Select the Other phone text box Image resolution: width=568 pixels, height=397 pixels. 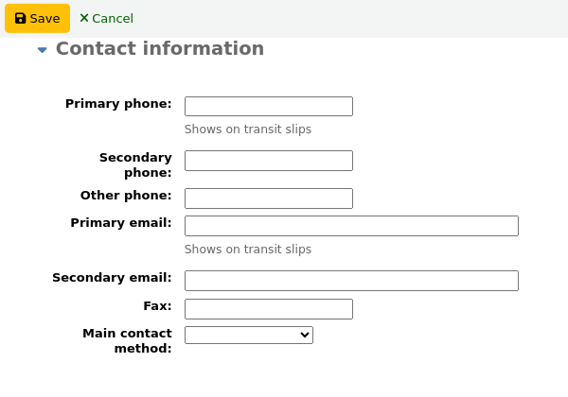(x=268, y=198)
